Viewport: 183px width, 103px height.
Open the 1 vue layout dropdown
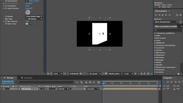pyautogui.click(x=128, y=74)
